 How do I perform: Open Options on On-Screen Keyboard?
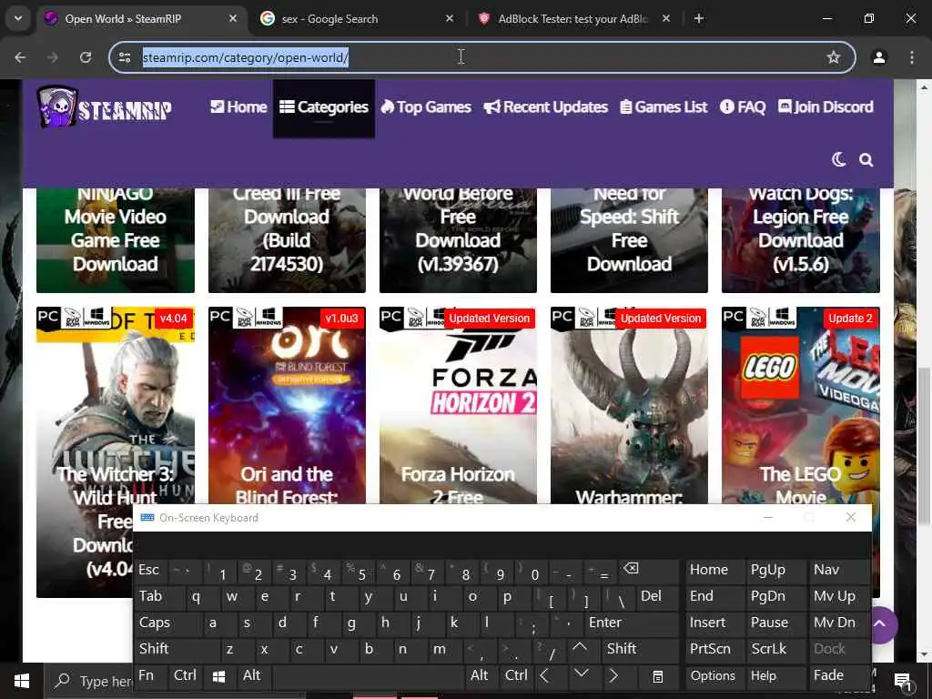(714, 676)
